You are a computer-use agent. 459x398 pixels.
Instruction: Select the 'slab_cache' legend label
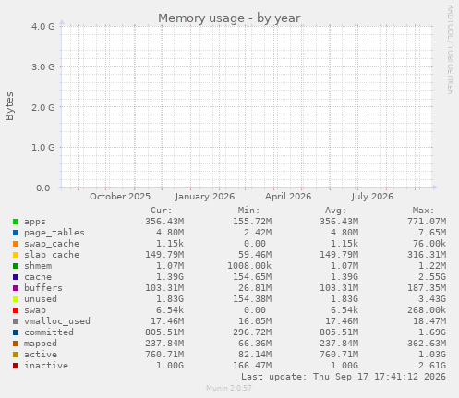point(52,255)
